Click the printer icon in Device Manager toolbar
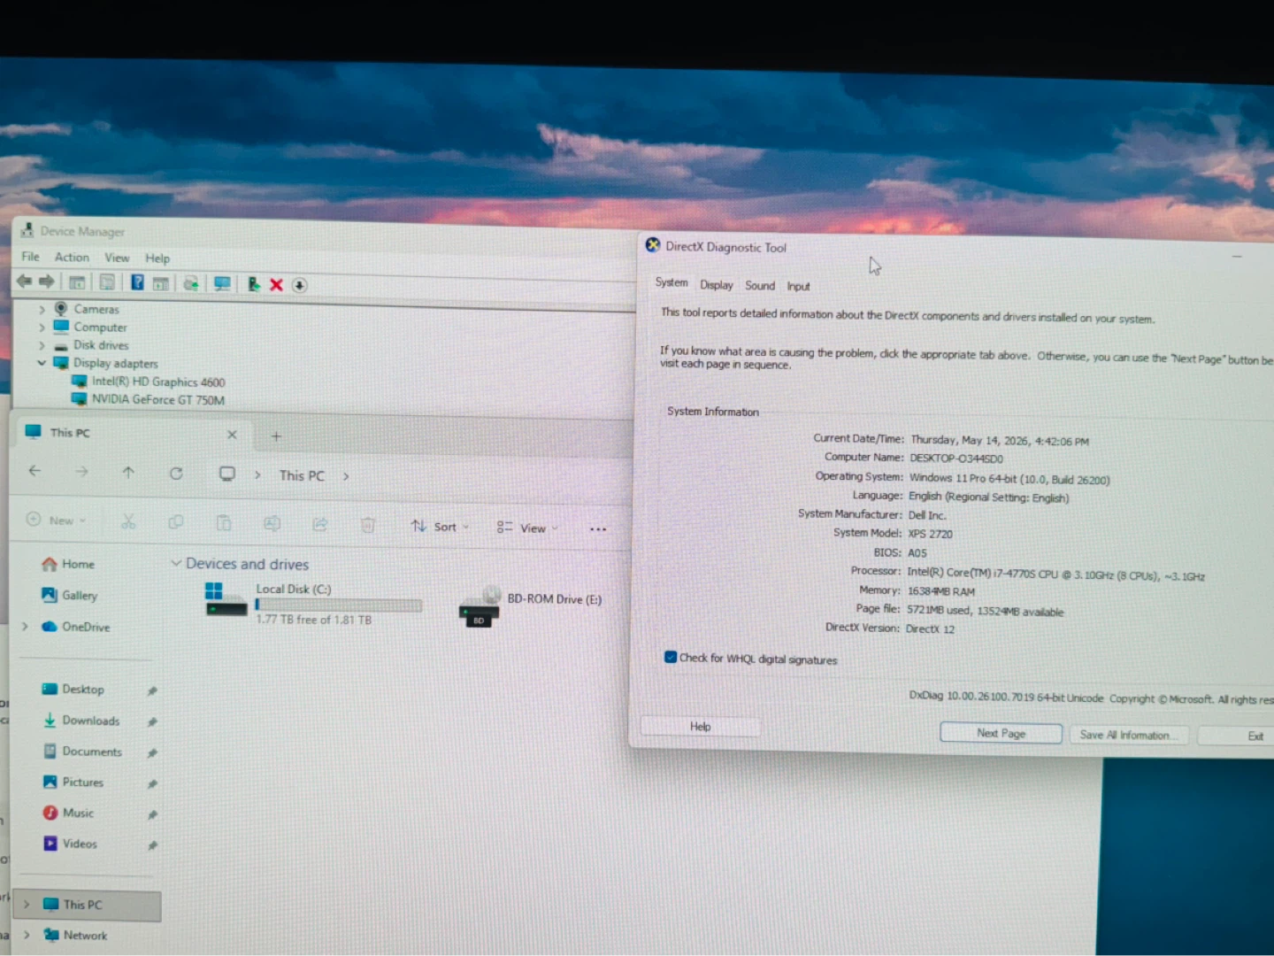Screen dimensions: 1274x956 190,283
